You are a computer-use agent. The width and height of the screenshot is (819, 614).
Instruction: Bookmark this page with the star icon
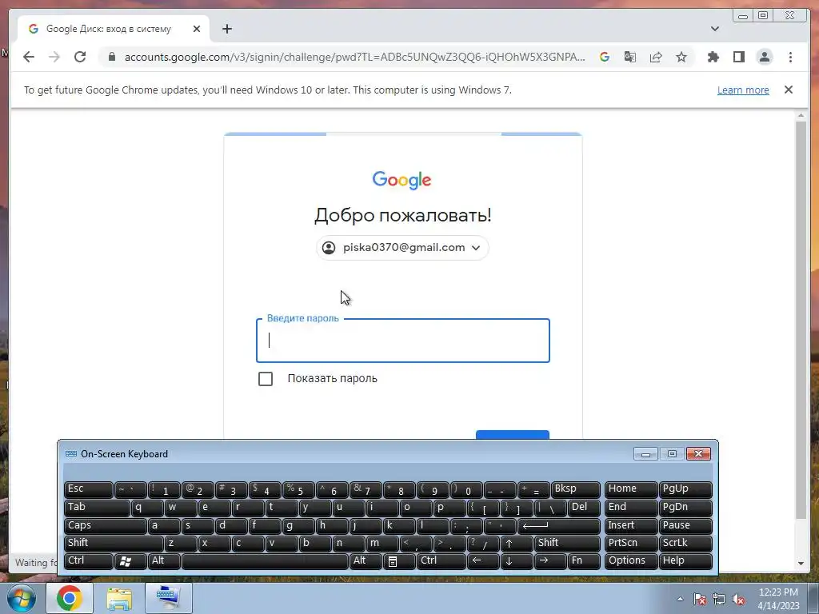pyautogui.click(x=681, y=57)
